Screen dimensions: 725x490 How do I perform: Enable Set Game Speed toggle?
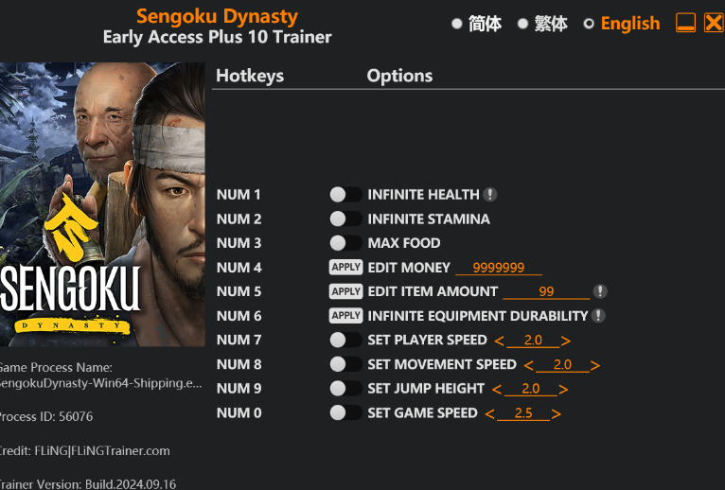pyautogui.click(x=345, y=413)
